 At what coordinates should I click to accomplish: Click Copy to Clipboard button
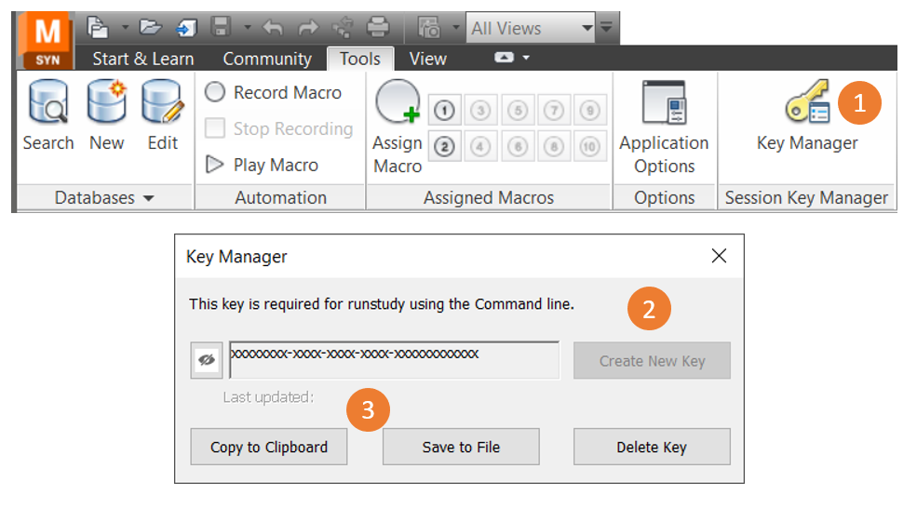(x=268, y=447)
